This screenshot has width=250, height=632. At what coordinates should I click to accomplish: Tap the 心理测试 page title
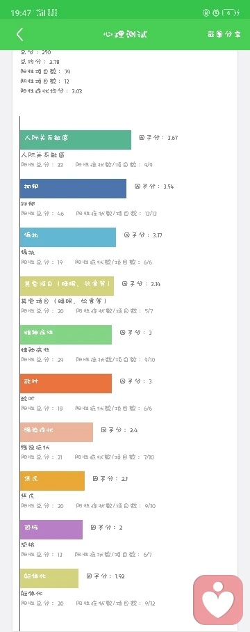click(125, 34)
